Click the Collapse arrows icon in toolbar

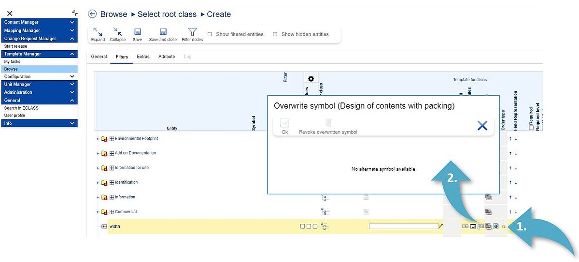117,32
